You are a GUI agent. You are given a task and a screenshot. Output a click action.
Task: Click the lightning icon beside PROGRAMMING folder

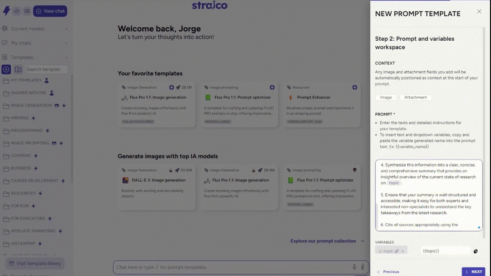(x=47, y=131)
